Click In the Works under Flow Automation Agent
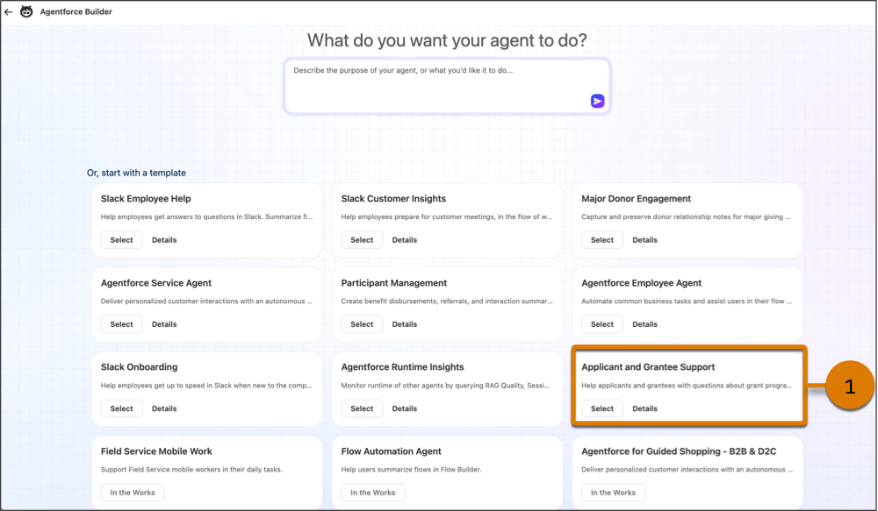The image size is (878, 511). click(x=373, y=493)
